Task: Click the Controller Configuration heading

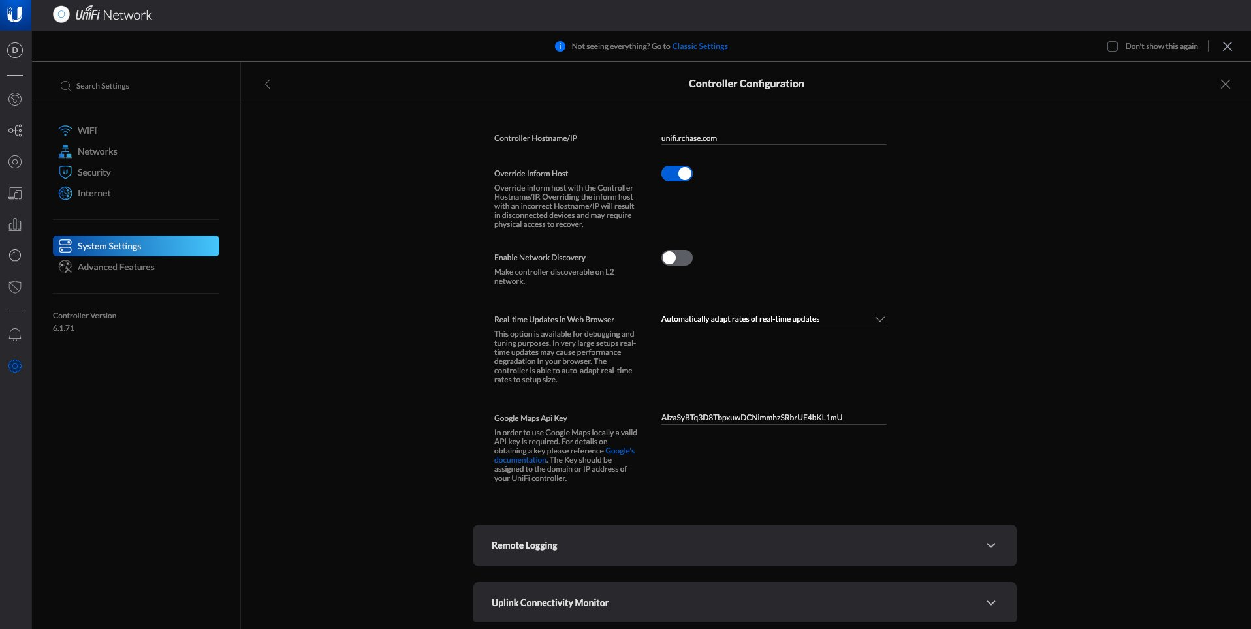Action: pos(746,84)
